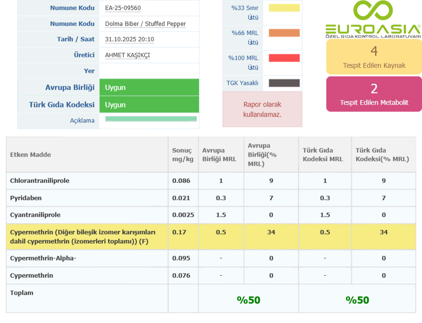
Task: Open the Tespit Edilen Kaynak card
Action: point(374,57)
